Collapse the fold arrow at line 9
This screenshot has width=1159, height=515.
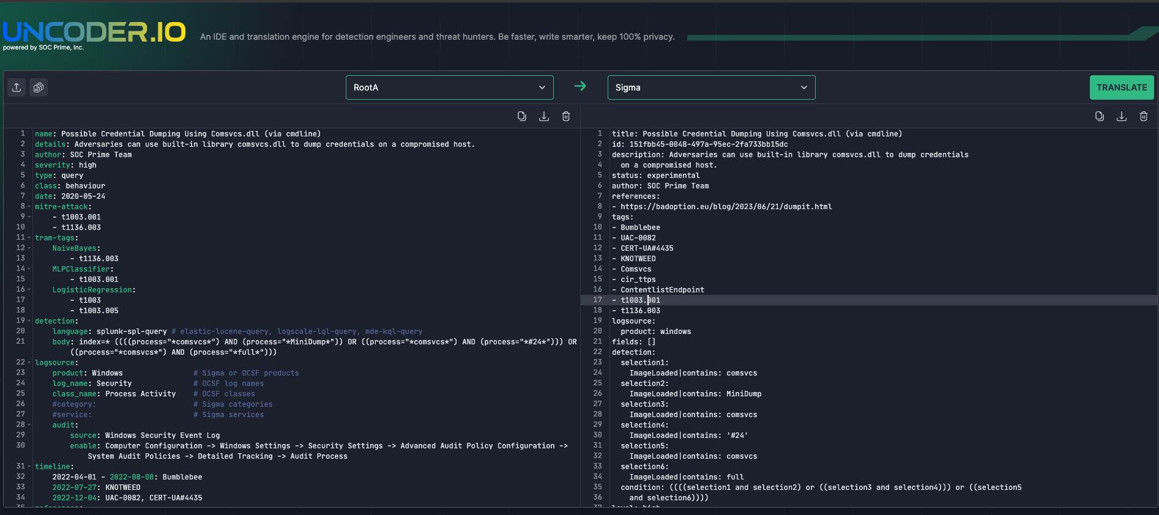[29, 217]
